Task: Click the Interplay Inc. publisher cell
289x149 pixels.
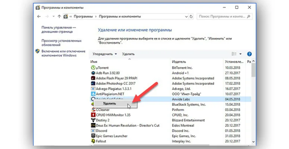Action: coord(182,141)
